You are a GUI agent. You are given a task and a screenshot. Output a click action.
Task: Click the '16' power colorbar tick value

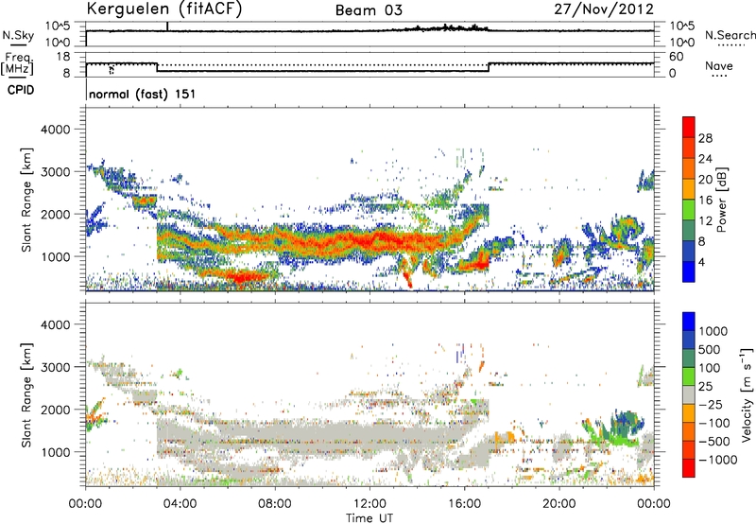[x=705, y=201]
